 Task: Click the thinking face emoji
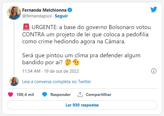tap(68, 62)
